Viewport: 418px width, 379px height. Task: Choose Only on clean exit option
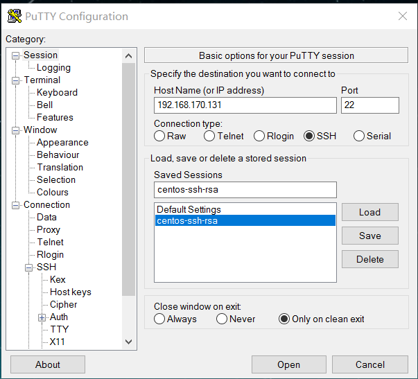284,319
